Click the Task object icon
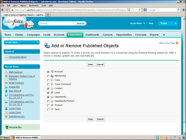The width and height of the screenshot is (186, 140). (x=52, y=109)
